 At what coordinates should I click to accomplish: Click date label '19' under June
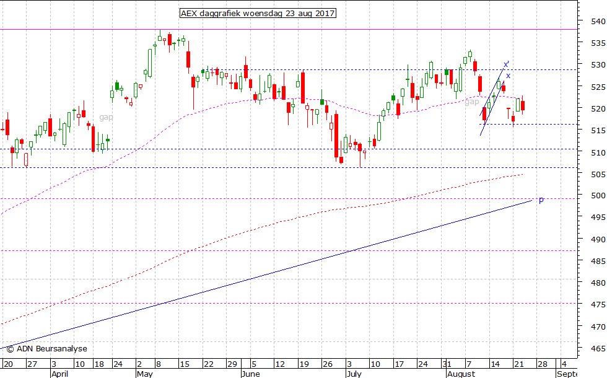pos(304,364)
